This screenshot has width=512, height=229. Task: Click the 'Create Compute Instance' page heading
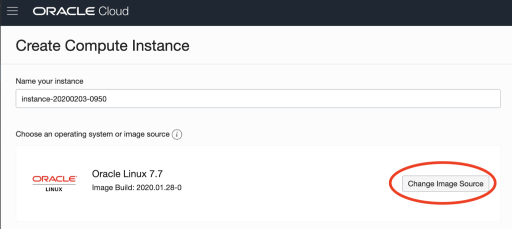[103, 46]
